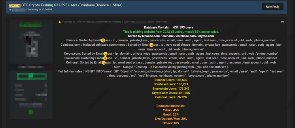Click the 'Sorted by binance.com / coinomi' line

click(171, 36)
